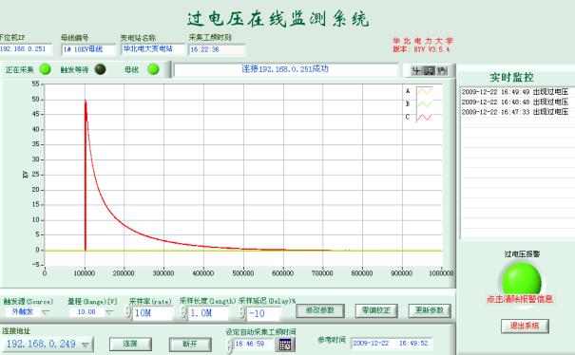Click the 版本: BYV V3.5.4 version text

[x=421, y=49]
